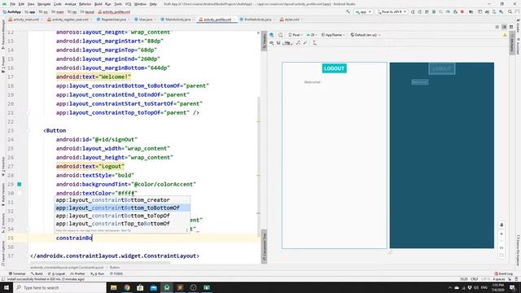Open Chrome from the taskbar

point(127,287)
